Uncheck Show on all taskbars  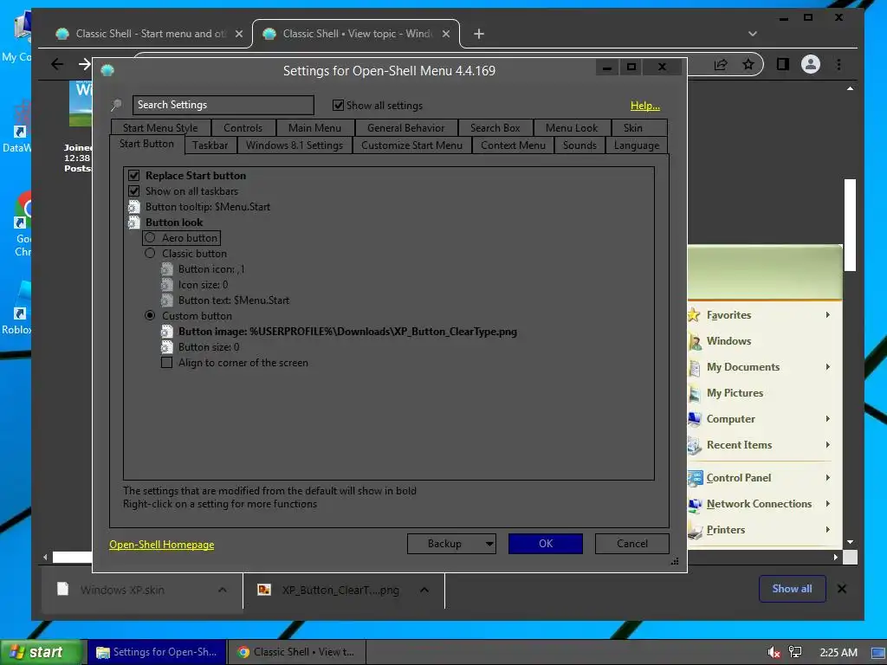(134, 191)
